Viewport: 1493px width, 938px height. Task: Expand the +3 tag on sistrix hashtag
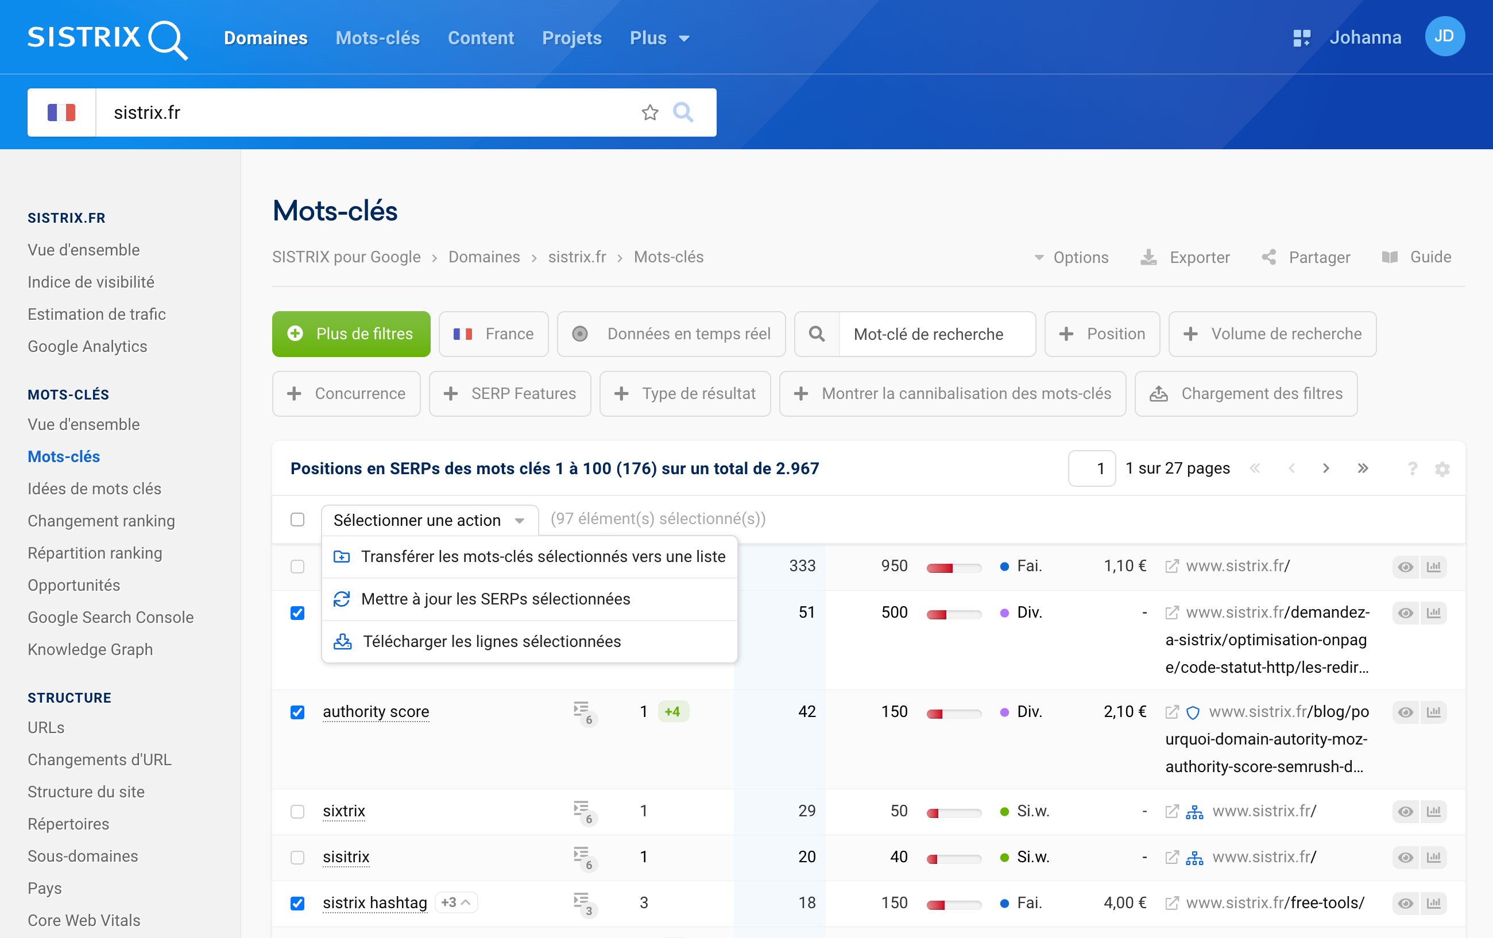pos(456,902)
